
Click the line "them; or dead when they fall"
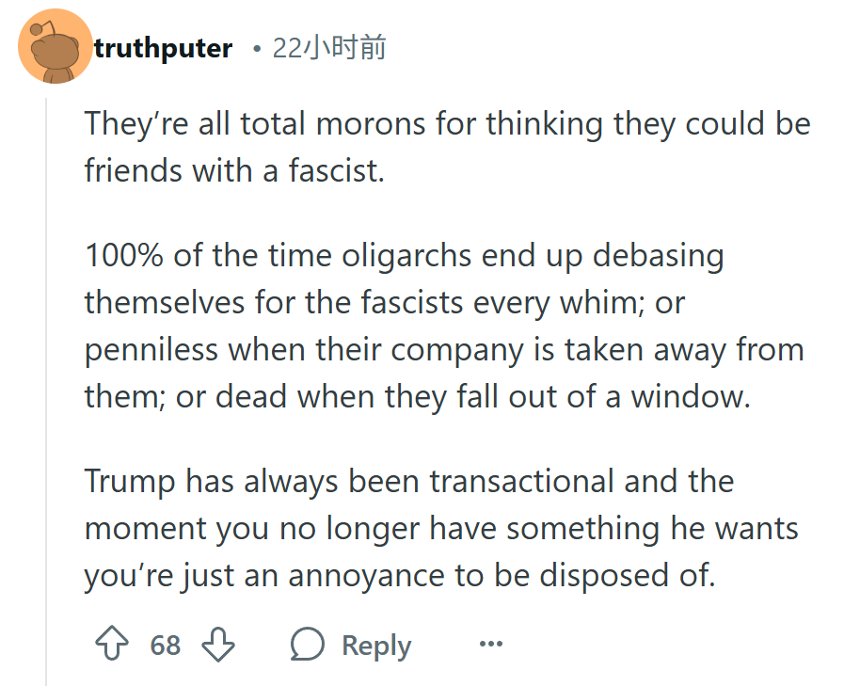(x=417, y=397)
